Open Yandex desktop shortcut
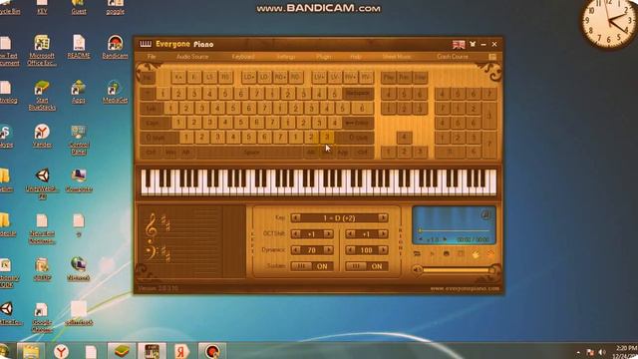This screenshot has height=359, width=638. tap(42, 136)
